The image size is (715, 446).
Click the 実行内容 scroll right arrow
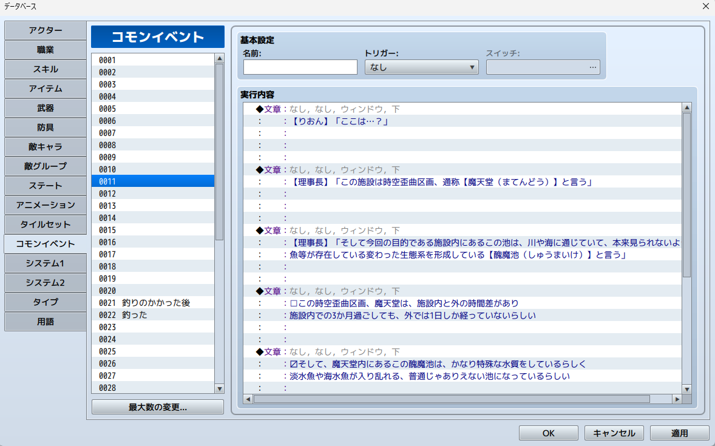click(677, 399)
